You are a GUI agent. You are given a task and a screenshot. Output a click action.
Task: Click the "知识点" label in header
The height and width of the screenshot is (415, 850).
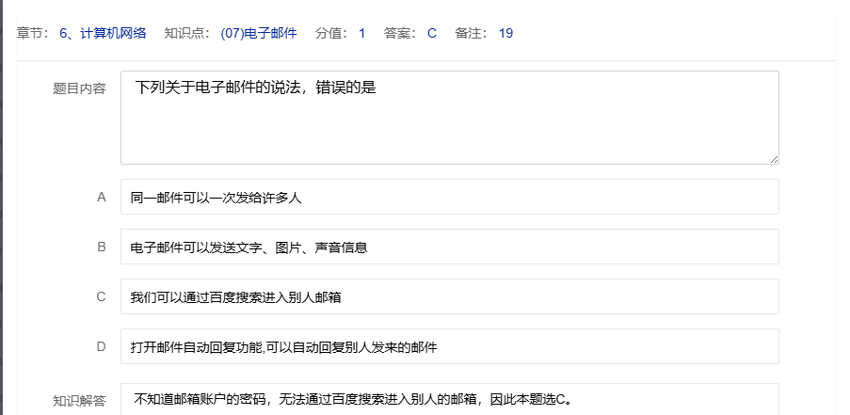[183, 34]
